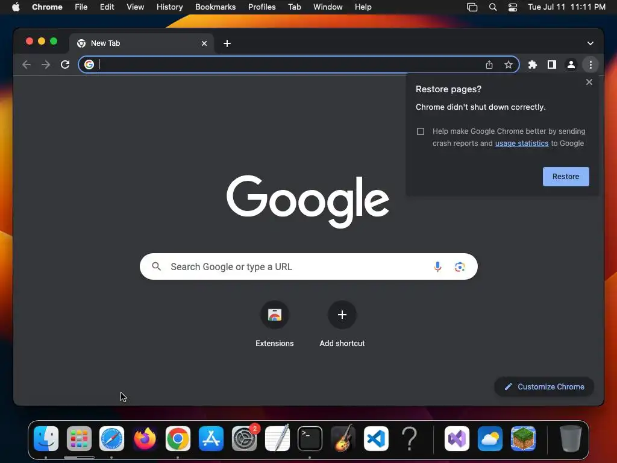Open the Window menu
The image size is (617, 463).
(328, 7)
